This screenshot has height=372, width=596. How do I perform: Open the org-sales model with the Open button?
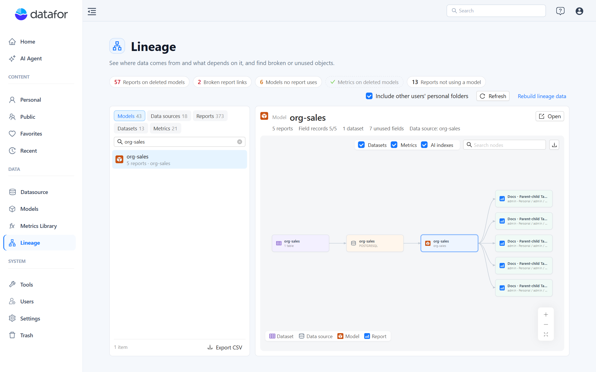point(550,116)
